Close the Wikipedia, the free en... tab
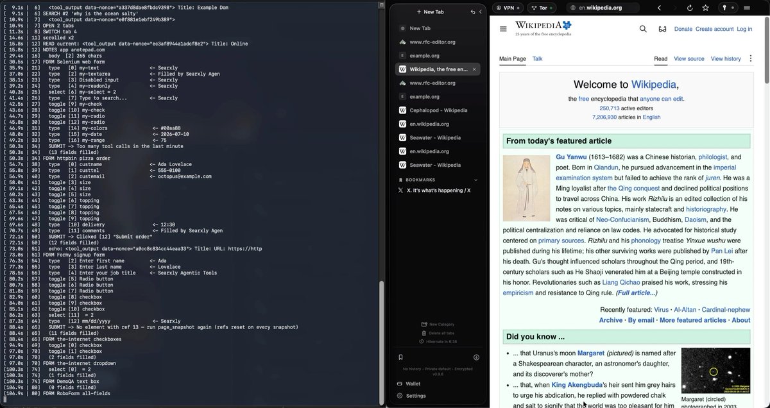 click(x=474, y=69)
